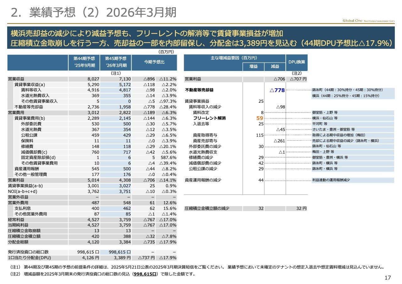This screenshot has width=402, height=284.
Task: Click the value 8,027 in 営業収益 row
Action: click(x=94, y=79)
